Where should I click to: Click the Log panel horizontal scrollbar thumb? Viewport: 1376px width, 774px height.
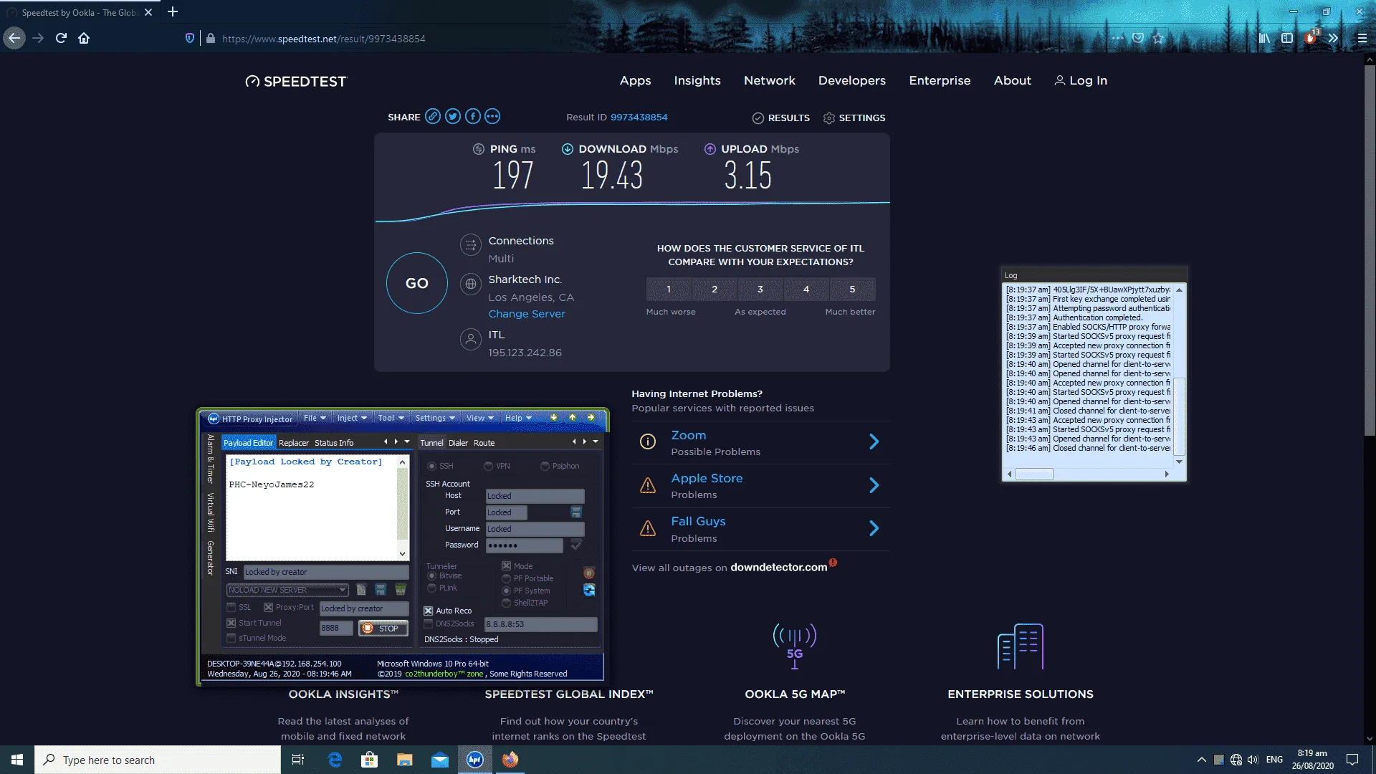1035,474
